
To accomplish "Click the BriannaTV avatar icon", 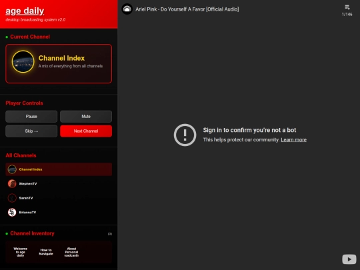I will tap(12, 213).
